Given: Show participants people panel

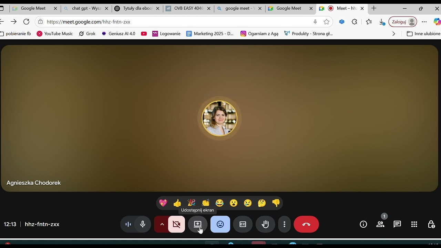Looking at the screenshot, I should click(380, 224).
